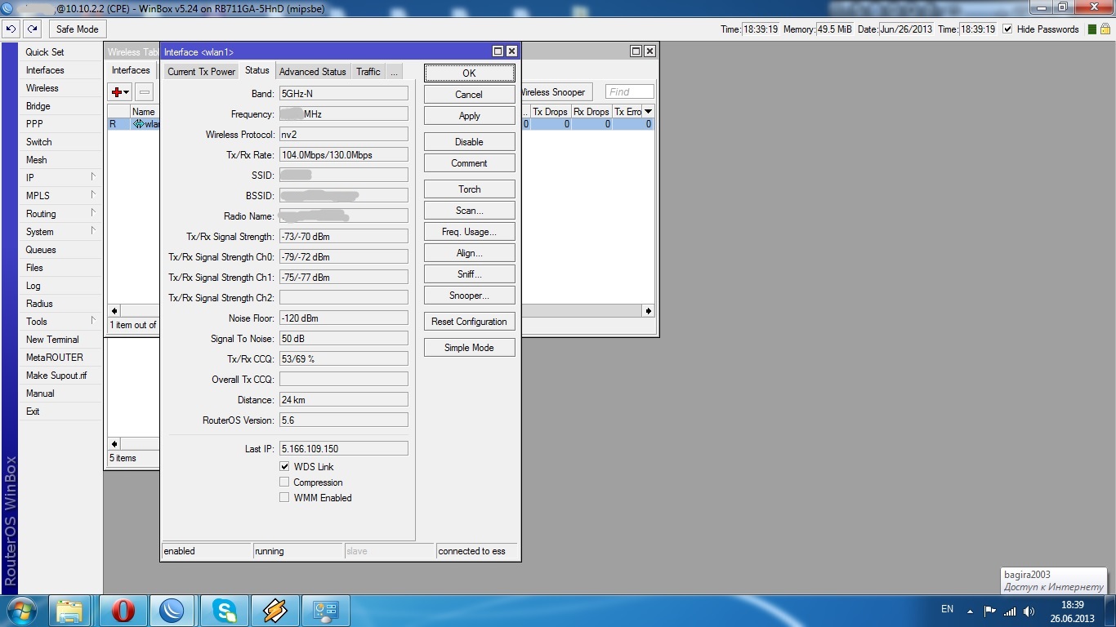Close the Wireless Tables window
Screen dimensions: 1116x627
pos(650,51)
